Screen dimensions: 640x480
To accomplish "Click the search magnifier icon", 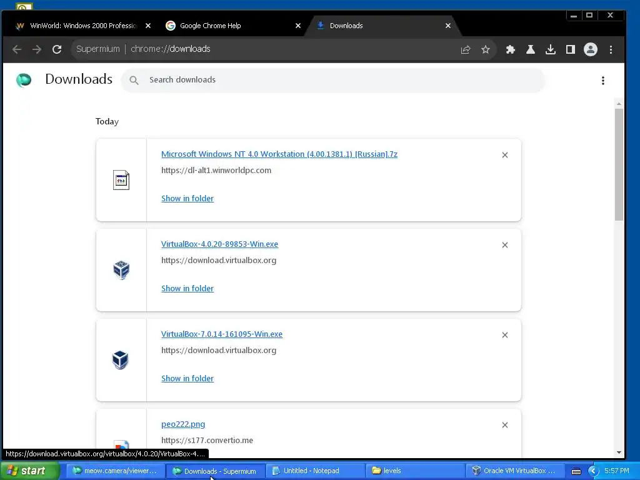I will (x=134, y=81).
